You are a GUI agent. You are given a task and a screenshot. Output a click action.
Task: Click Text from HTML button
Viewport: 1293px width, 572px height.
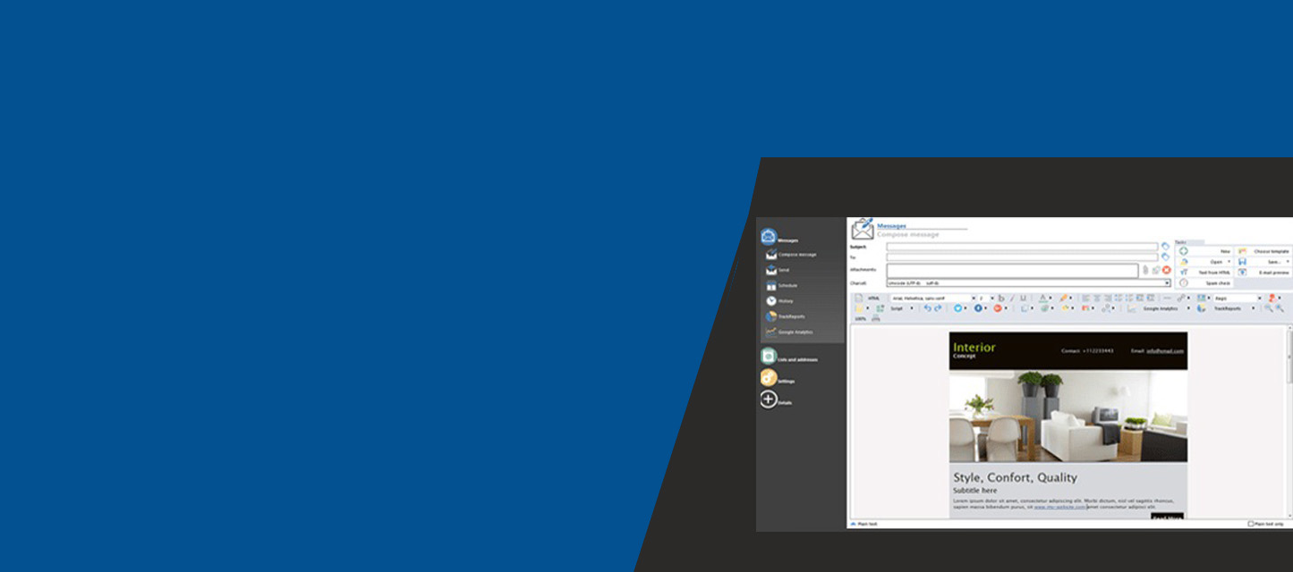tap(1204, 273)
